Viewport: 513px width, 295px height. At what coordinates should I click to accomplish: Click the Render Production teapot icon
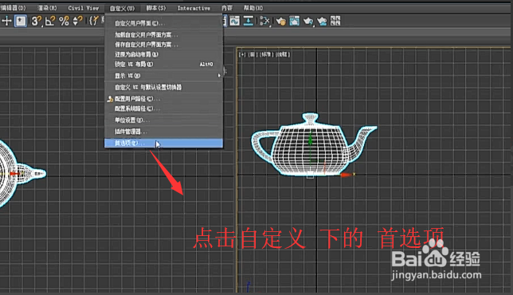click(x=308, y=22)
